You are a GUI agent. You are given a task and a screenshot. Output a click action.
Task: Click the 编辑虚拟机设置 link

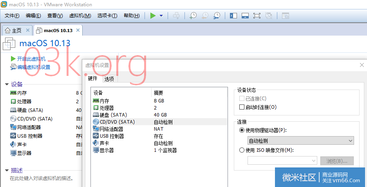pos(34,67)
